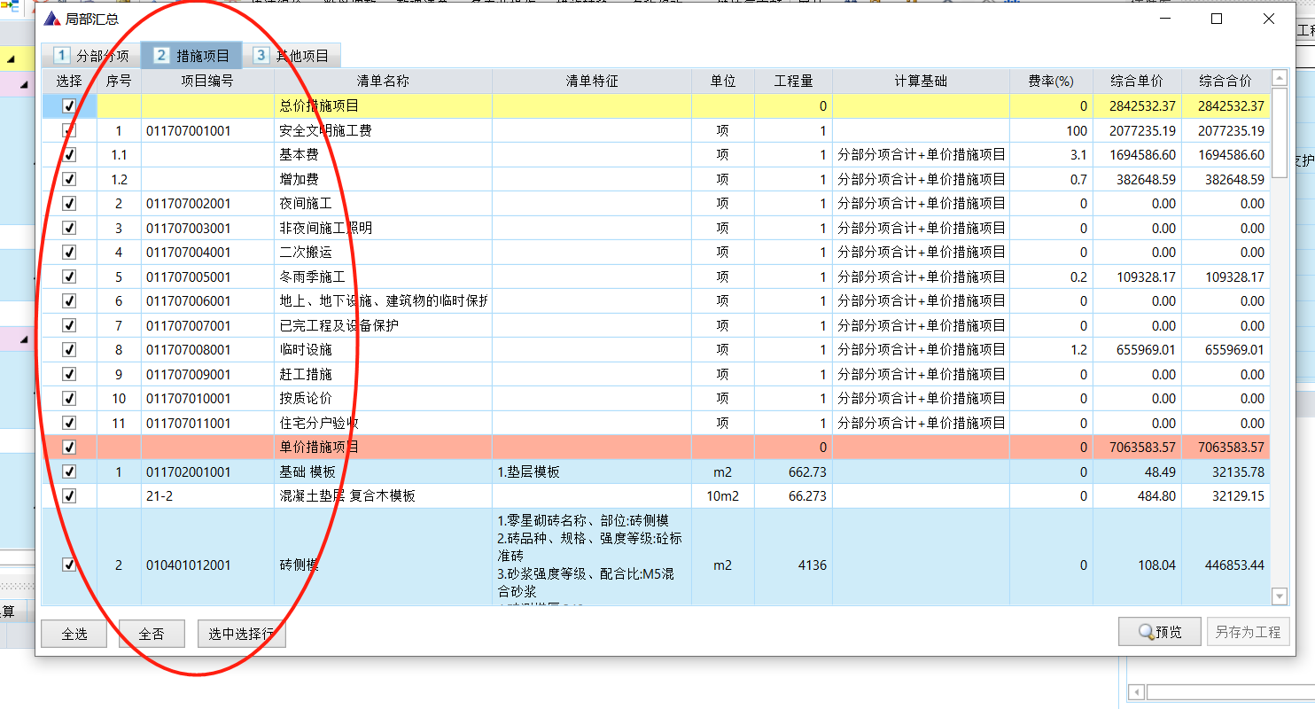Select the 措施项目 tab
Viewport: 1315px width, 709px height.
pyautogui.click(x=191, y=56)
